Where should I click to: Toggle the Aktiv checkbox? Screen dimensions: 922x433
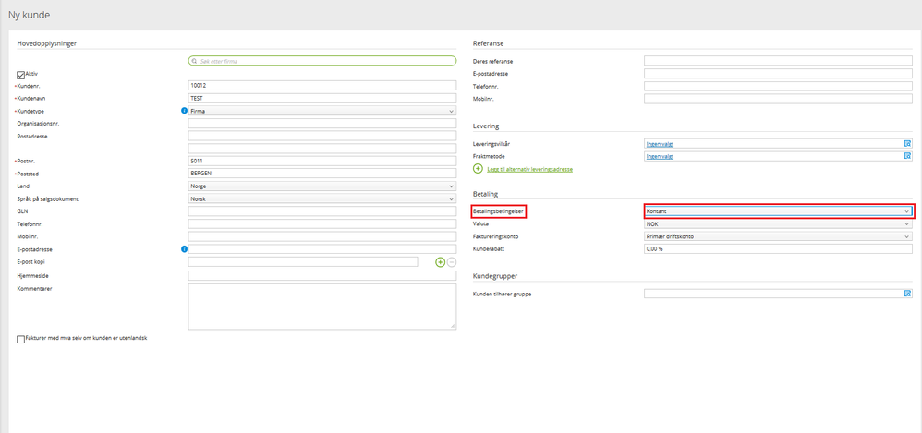tap(21, 74)
